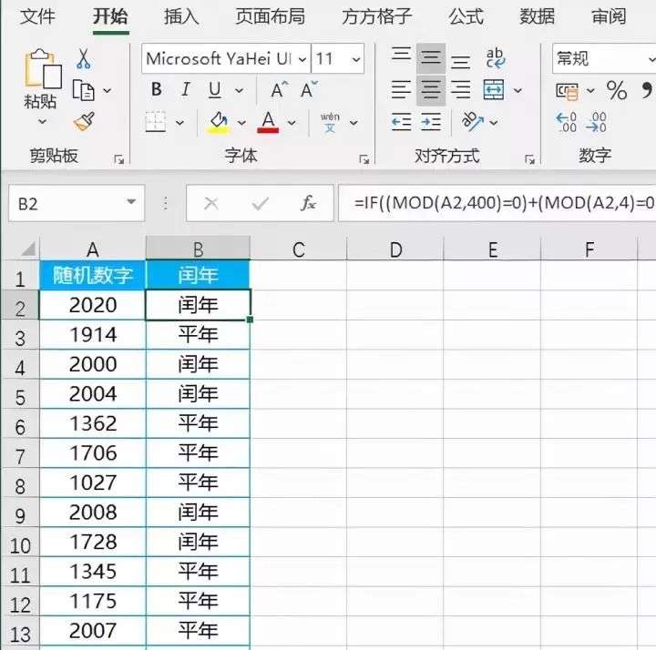
Task: Open 对齐方式 dialog launcher
Action: (529, 159)
